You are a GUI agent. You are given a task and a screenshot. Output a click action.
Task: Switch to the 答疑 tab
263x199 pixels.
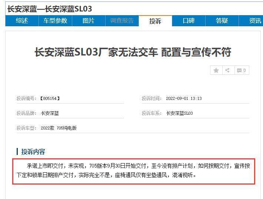coord(222,21)
